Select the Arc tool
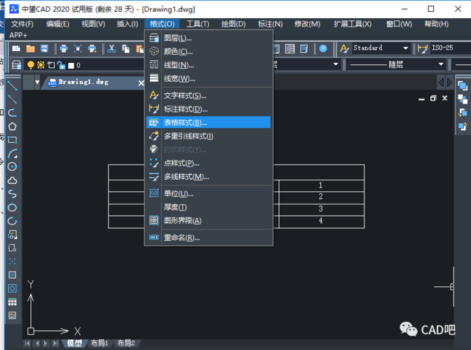Screen dimensions: 471x350 pos(13,153)
